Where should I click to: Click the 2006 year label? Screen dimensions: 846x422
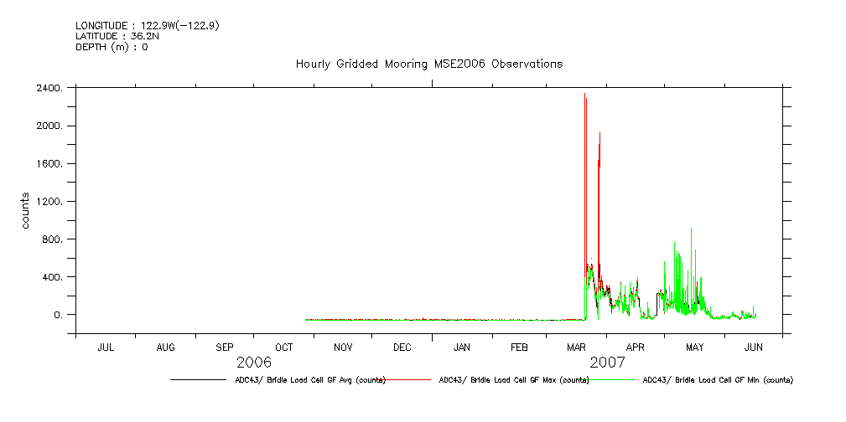pos(254,363)
